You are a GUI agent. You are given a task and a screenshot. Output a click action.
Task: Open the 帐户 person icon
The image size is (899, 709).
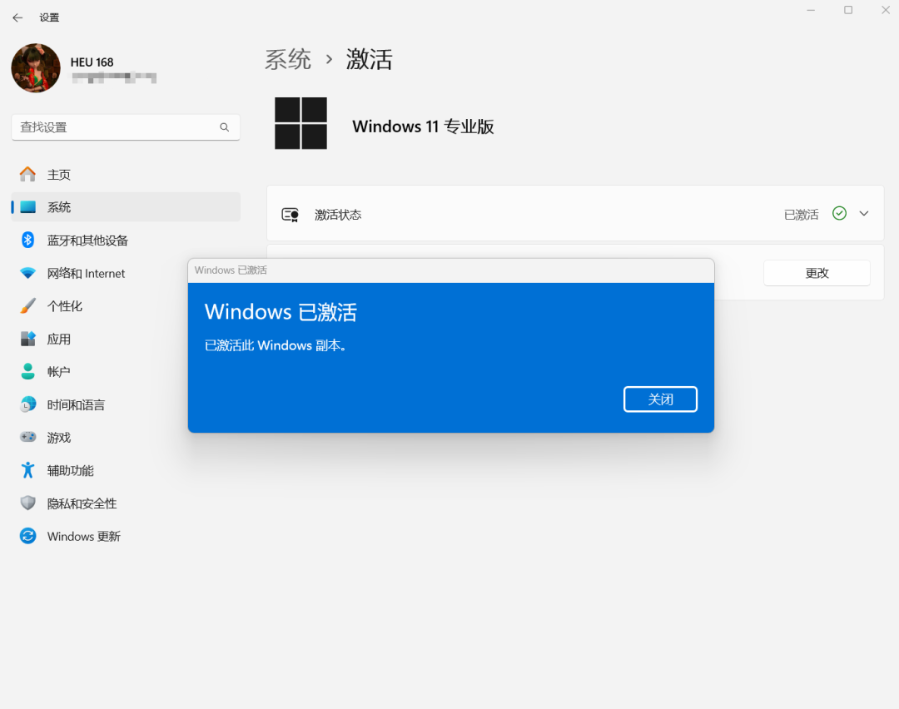27,371
